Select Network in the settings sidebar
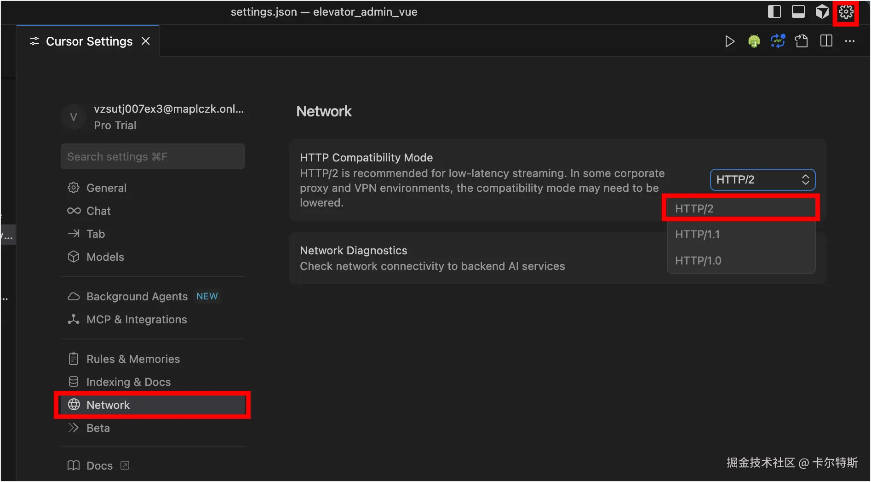The height and width of the screenshot is (482, 871). 153,405
